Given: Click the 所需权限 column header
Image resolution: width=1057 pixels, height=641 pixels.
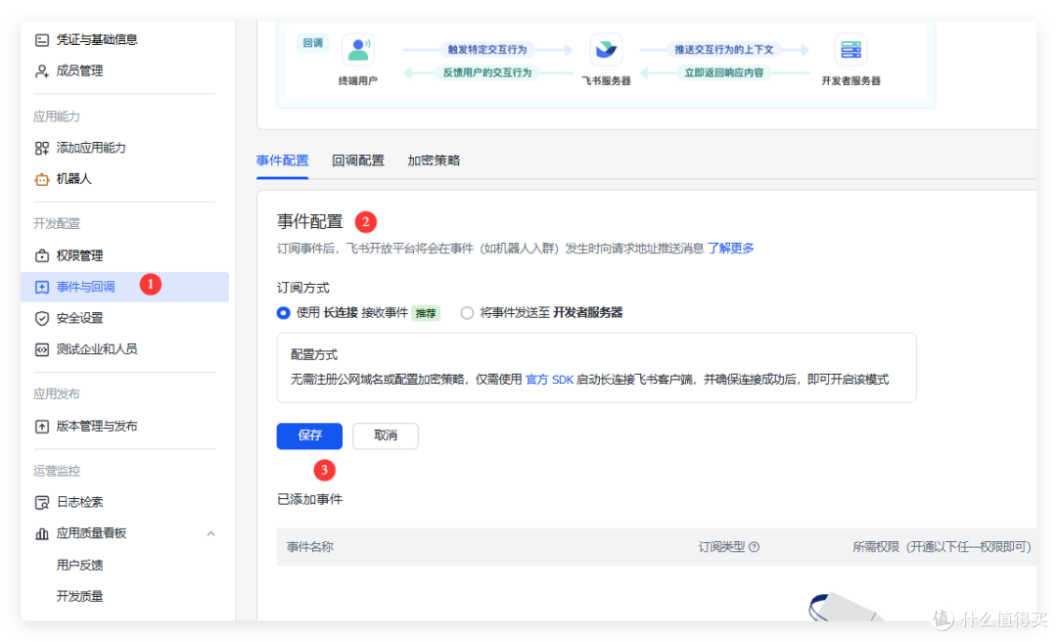Looking at the screenshot, I should pos(942,547).
